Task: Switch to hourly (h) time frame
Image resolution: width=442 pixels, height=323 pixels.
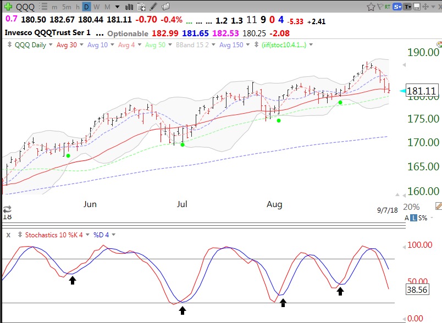Action: coord(78,7)
